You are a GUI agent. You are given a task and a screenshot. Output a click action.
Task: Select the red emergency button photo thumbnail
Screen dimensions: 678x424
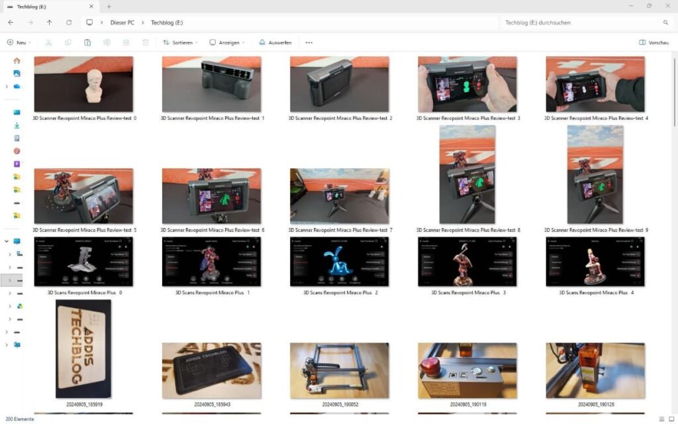click(467, 370)
